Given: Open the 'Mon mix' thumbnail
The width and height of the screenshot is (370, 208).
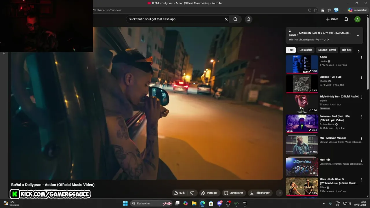Looking at the screenshot, I should (302, 167).
